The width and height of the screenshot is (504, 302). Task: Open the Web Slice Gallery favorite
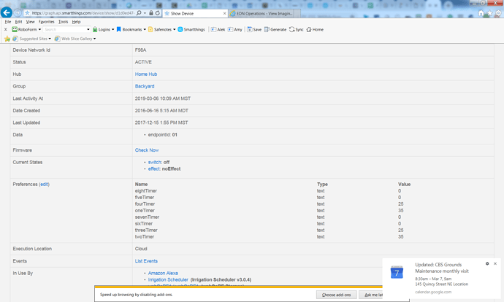coord(74,39)
